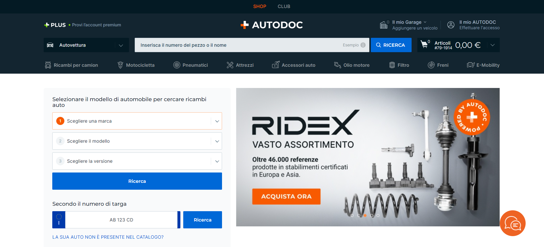Click the RICERCA search button

tap(391, 45)
